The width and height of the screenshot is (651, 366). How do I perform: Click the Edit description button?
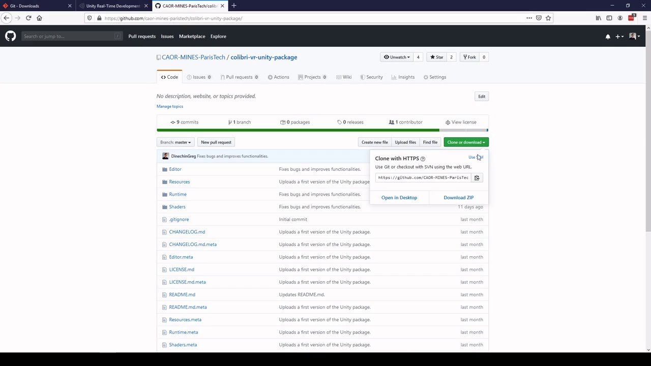482,97
